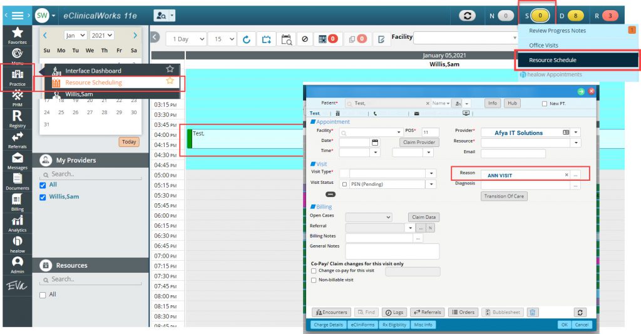Open the Charge Details tab

point(328,325)
